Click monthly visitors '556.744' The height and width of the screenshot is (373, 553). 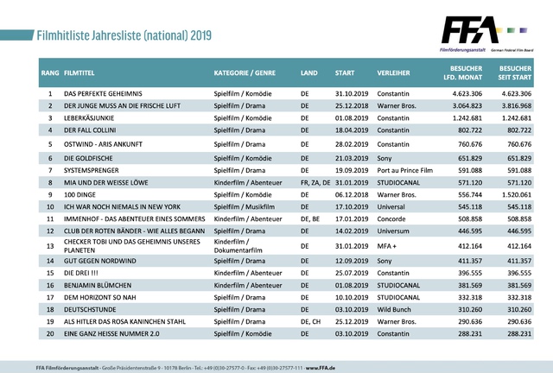470,194
